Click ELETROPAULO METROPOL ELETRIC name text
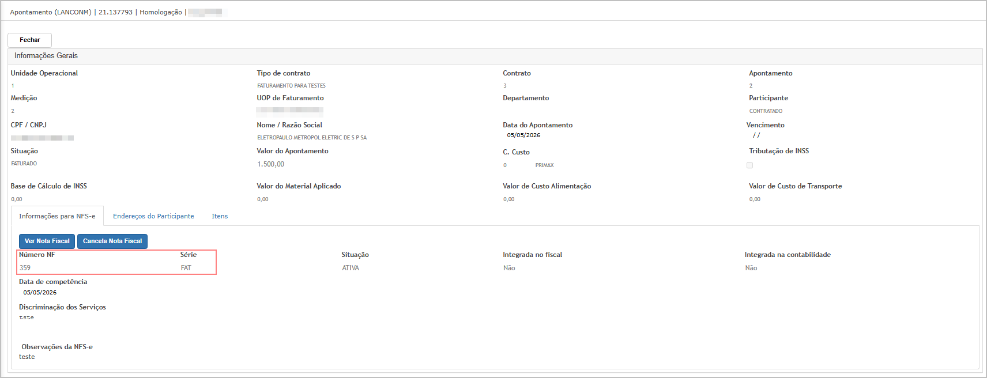 [x=312, y=138]
